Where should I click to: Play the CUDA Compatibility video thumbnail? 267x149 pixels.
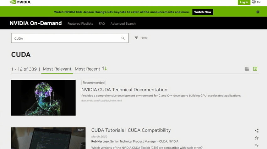pos(48,138)
